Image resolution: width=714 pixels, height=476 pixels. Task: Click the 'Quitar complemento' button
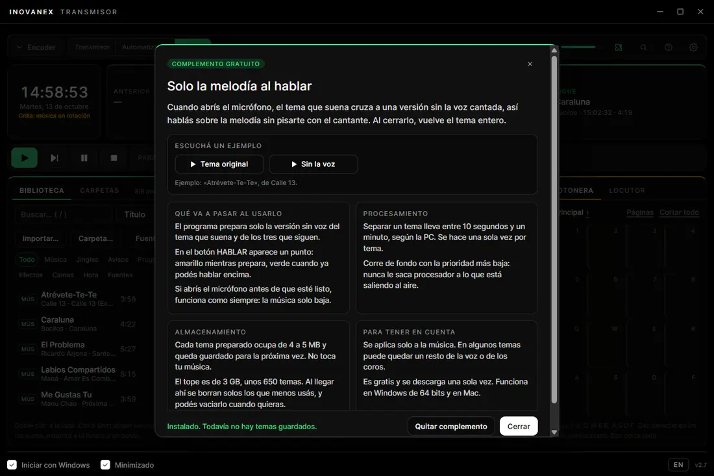pyautogui.click(x=451, y=427)
